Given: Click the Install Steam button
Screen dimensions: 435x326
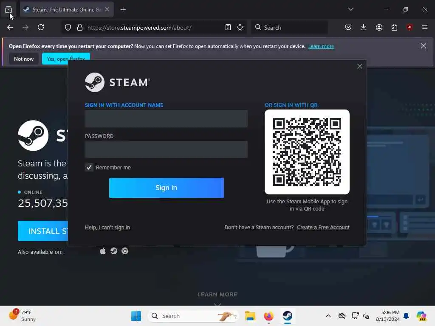Looking at the screenshot, I should (43, 231).
